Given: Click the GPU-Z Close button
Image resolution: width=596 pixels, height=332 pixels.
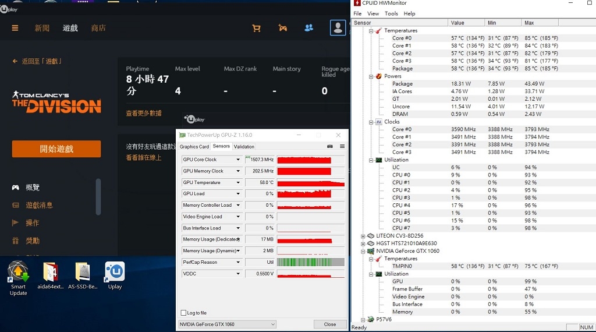Looking at the screenshot, I should 330,324.
